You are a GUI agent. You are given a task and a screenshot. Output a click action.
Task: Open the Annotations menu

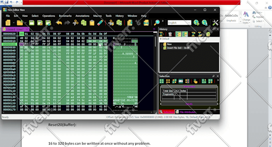82,16
